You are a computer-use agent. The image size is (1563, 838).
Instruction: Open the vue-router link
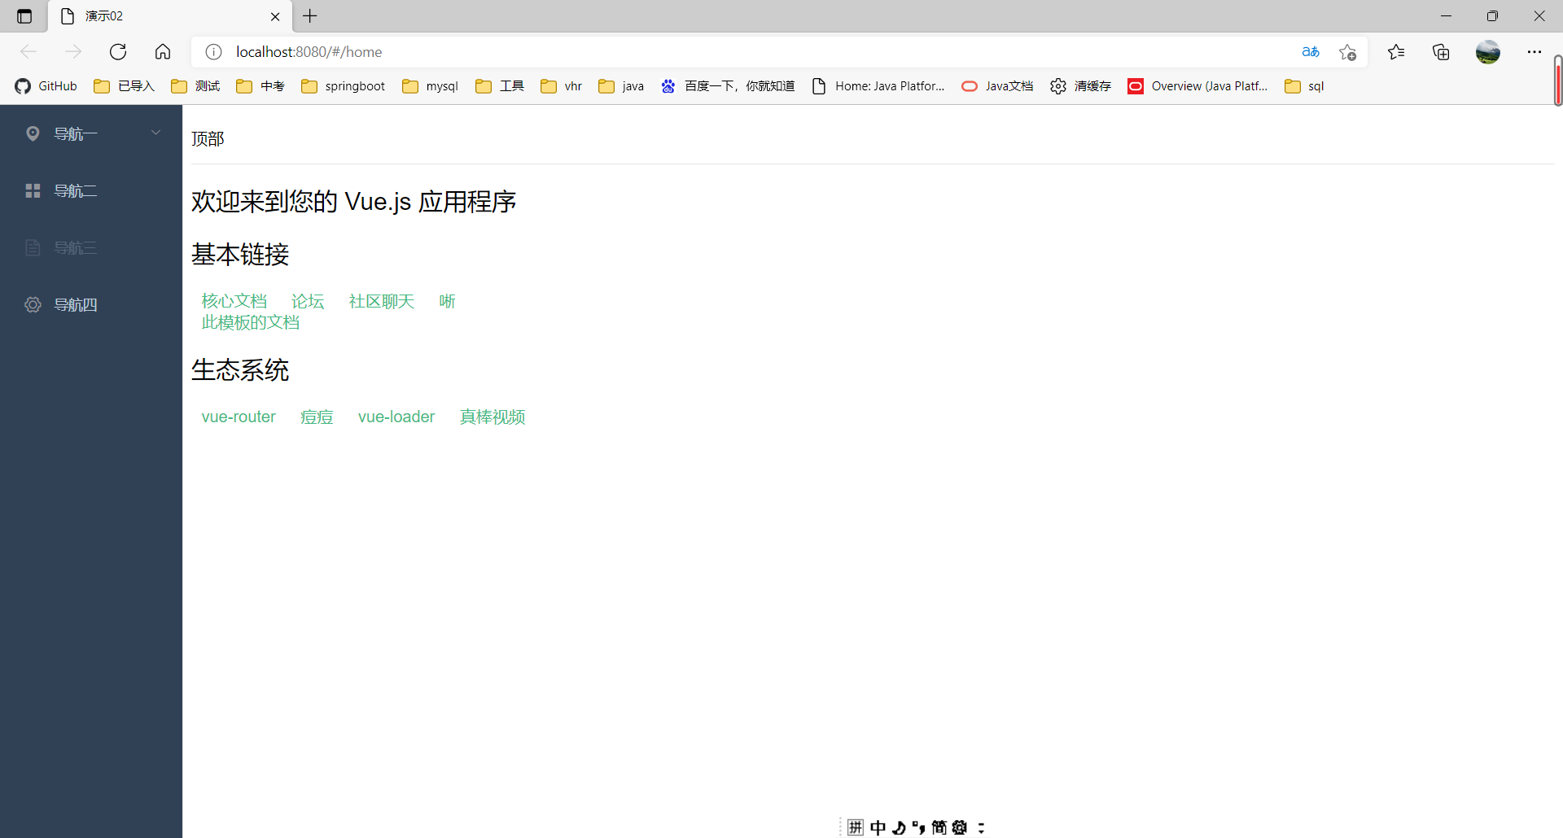point(238,417)
